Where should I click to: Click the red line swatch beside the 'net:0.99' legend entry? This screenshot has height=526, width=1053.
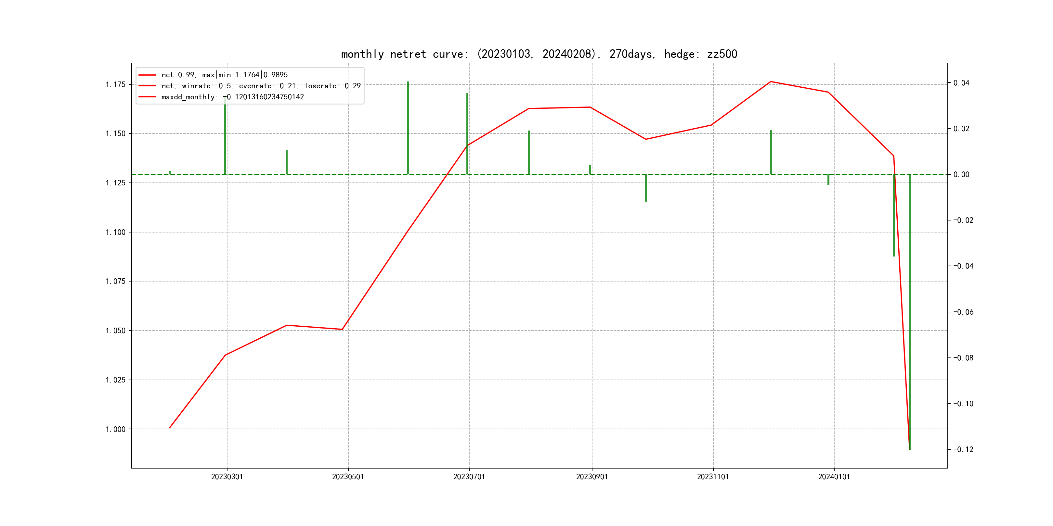pos(147,75)
